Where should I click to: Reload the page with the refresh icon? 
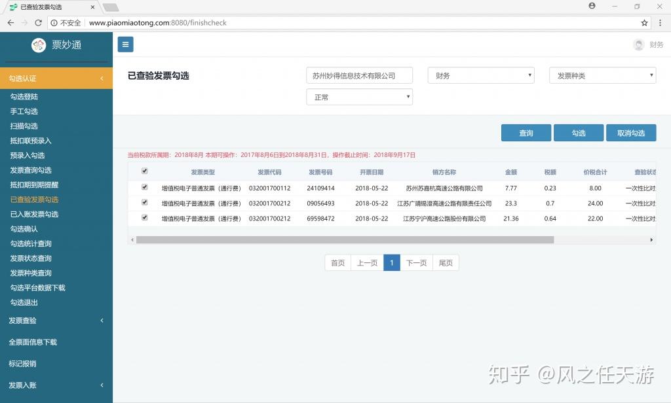(38, 23)
